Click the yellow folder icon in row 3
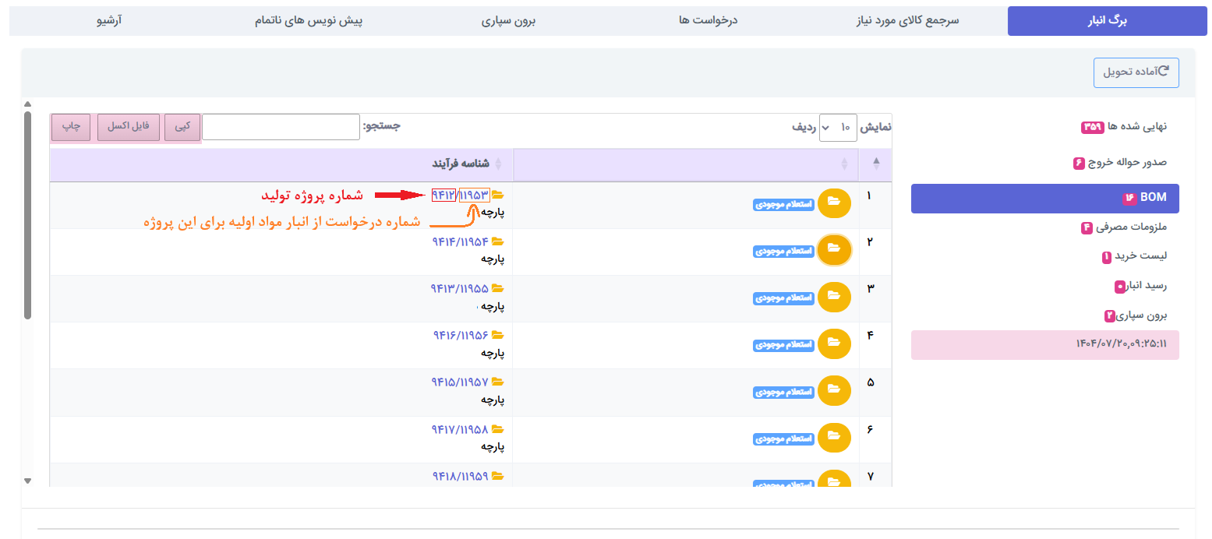1212x539 pixels. (x=834, y=297)
